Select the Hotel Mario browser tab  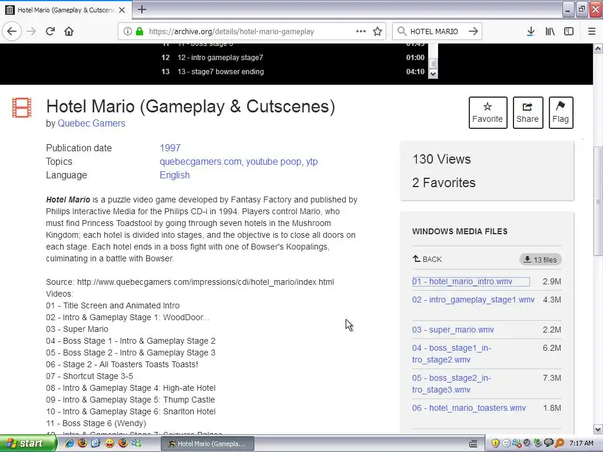[66, 9]
